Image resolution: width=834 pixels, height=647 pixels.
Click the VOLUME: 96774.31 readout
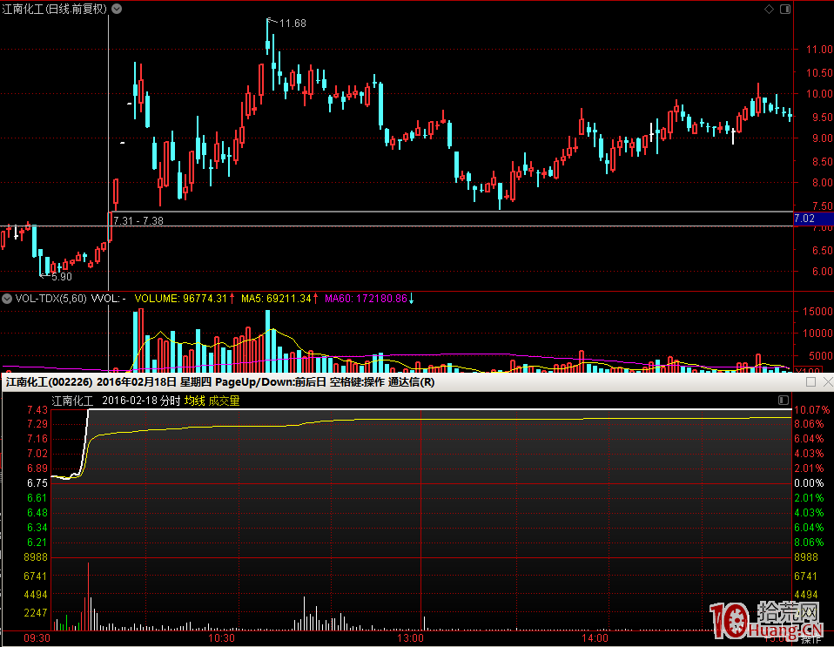[181, 299]
